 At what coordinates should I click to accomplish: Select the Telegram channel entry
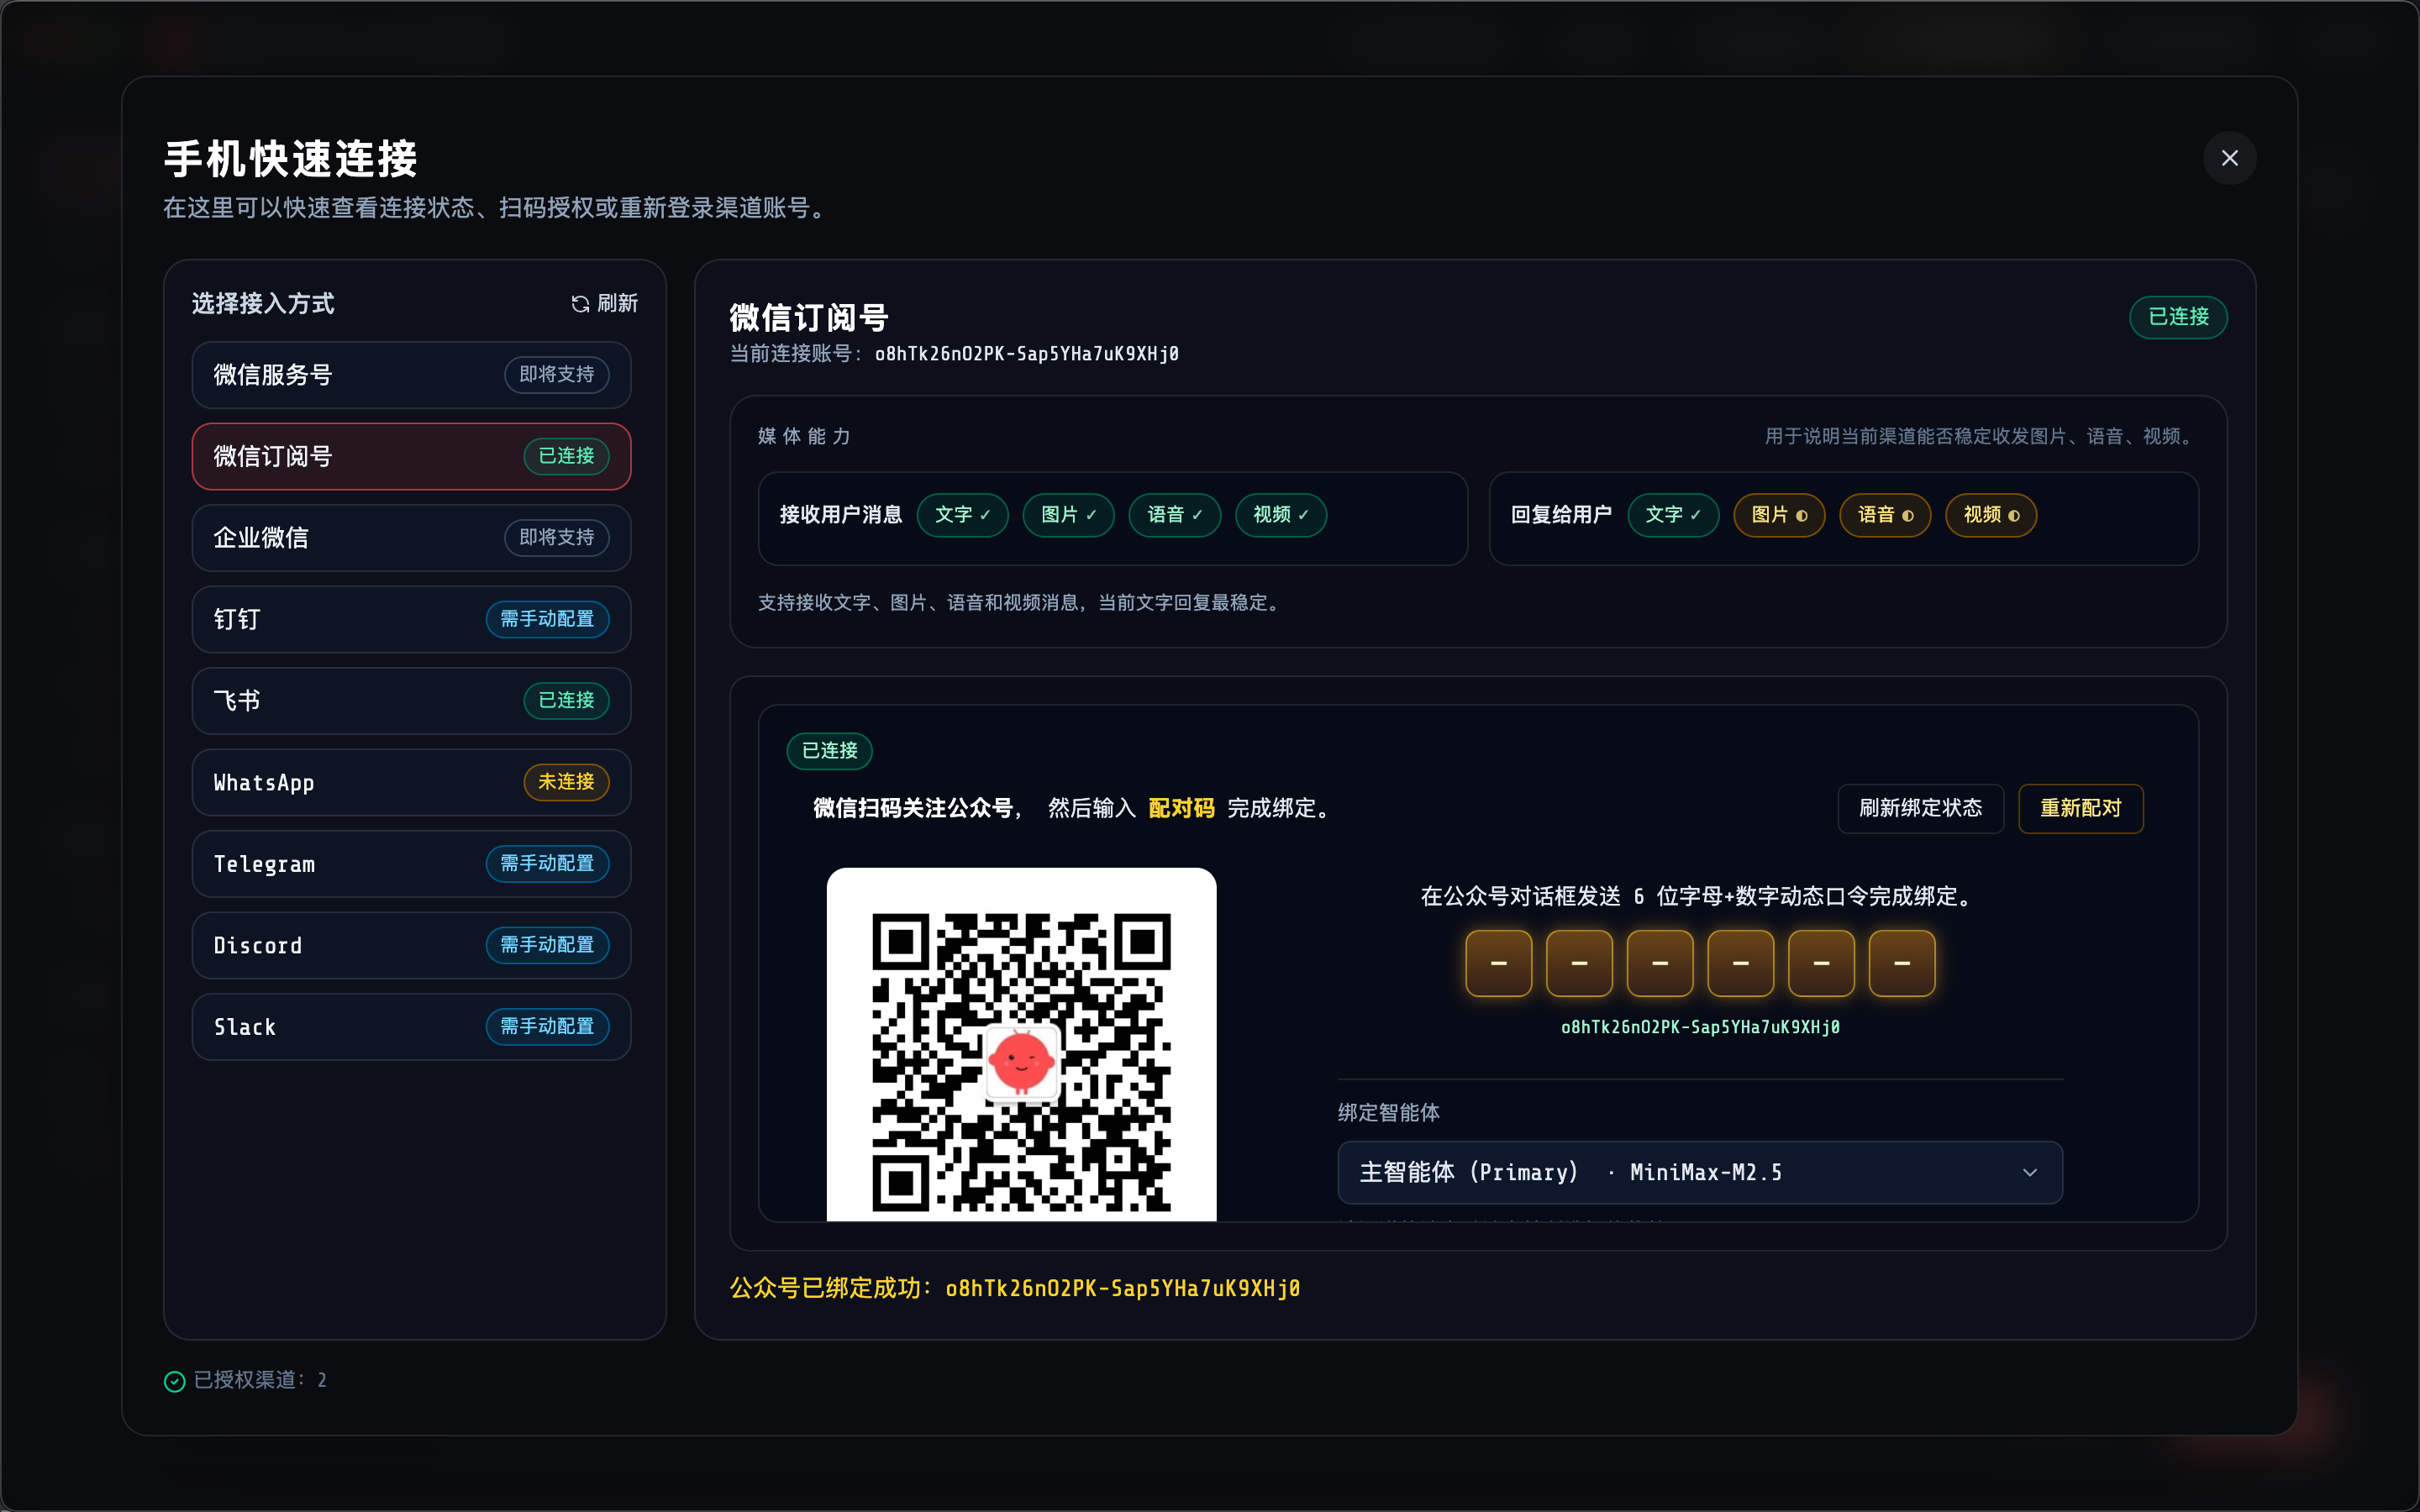[410, 864]
